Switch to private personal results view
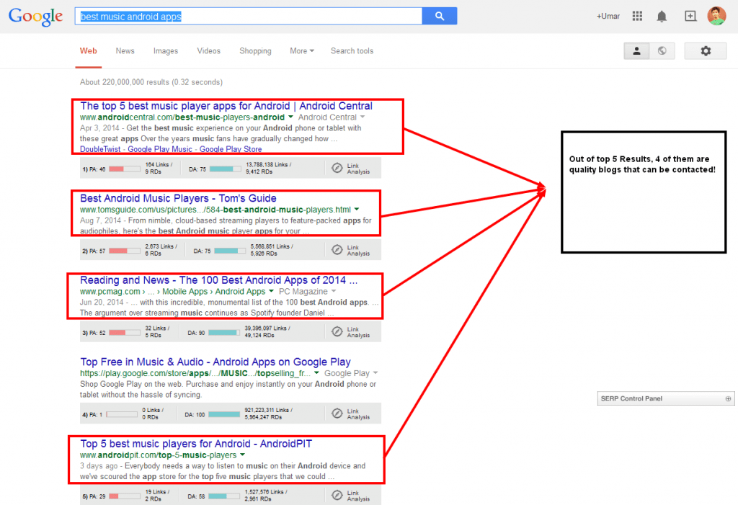The width and height of the screenshot is (738, 505). click(636, 50)
